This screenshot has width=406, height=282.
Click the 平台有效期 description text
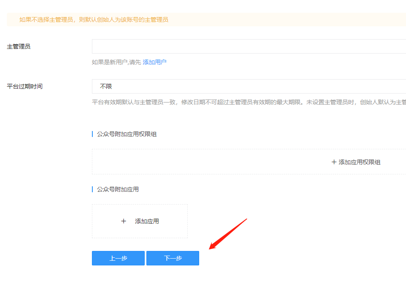[x=249, y=102]
